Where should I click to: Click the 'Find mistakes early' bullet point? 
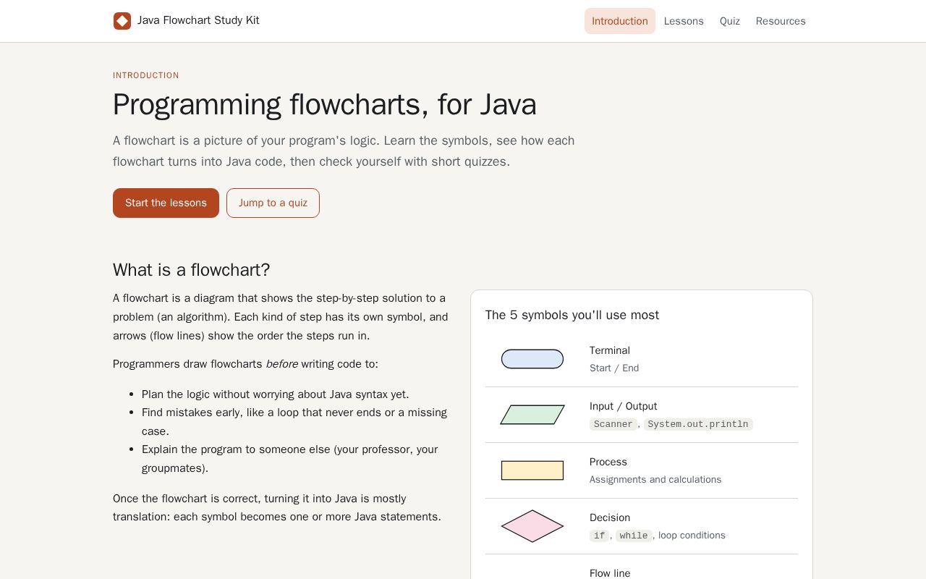point(294,422)
